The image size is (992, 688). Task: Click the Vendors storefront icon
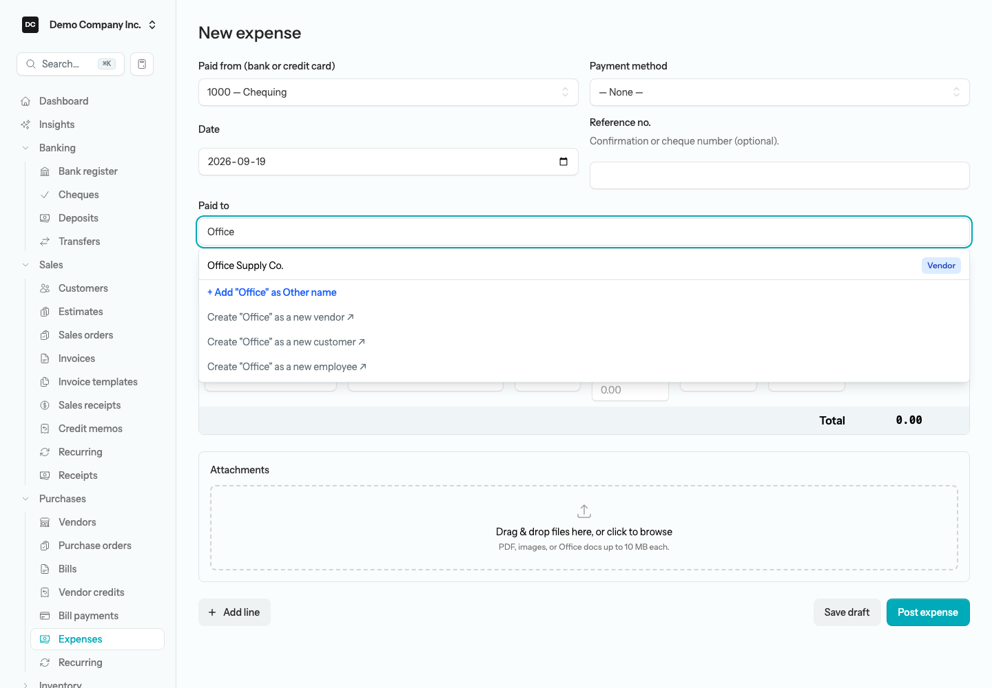(45, 522)
